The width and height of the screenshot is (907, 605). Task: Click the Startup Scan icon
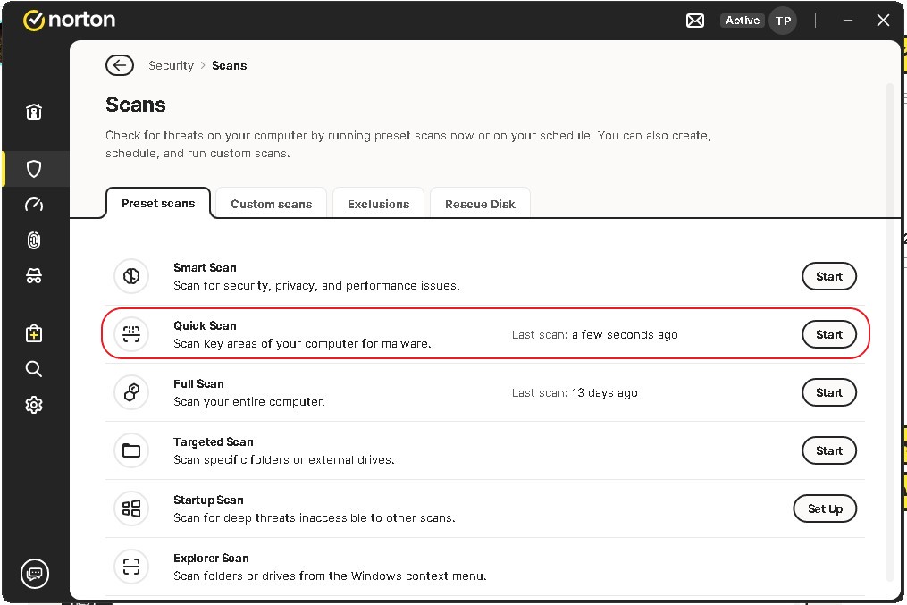pyautogui.click(x=131, y=508)
